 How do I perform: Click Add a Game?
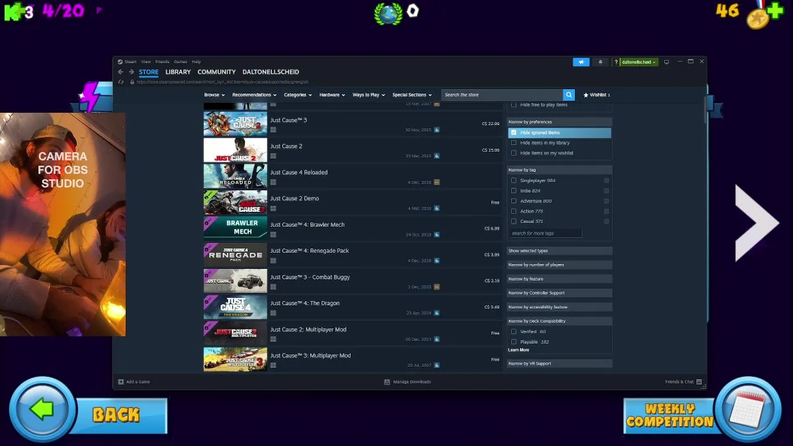tap(134, 382)
